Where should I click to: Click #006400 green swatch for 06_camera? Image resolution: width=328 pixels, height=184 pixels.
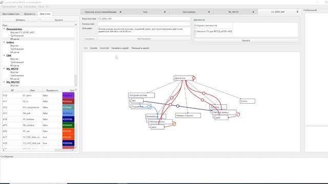point(68,125)
